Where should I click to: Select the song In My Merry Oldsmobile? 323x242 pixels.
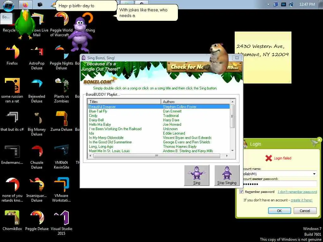point(106,138)
